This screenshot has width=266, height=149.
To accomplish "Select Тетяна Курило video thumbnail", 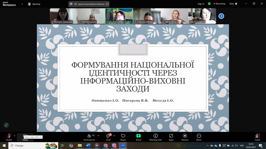I will [91, 16].
